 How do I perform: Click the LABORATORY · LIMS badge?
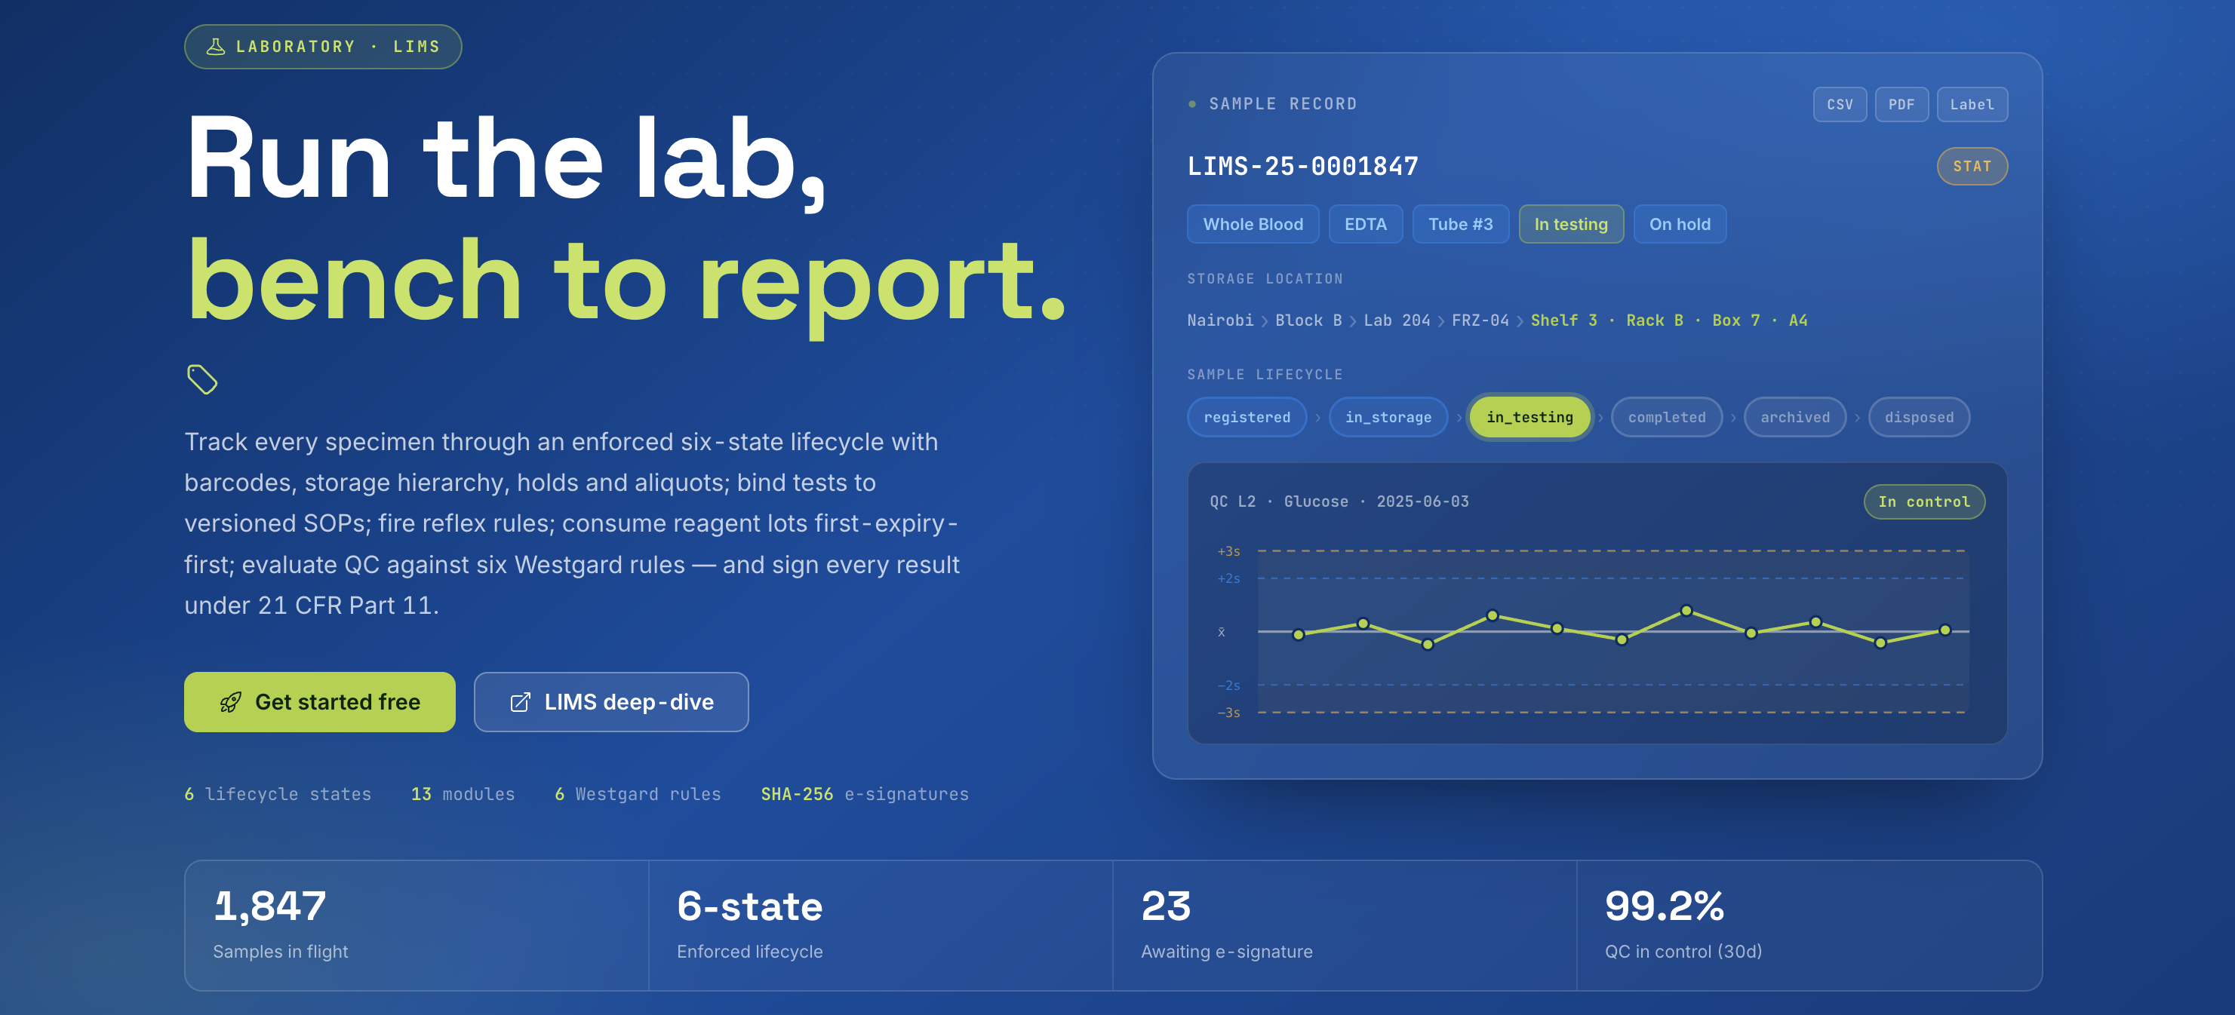[x=323, y=47]
